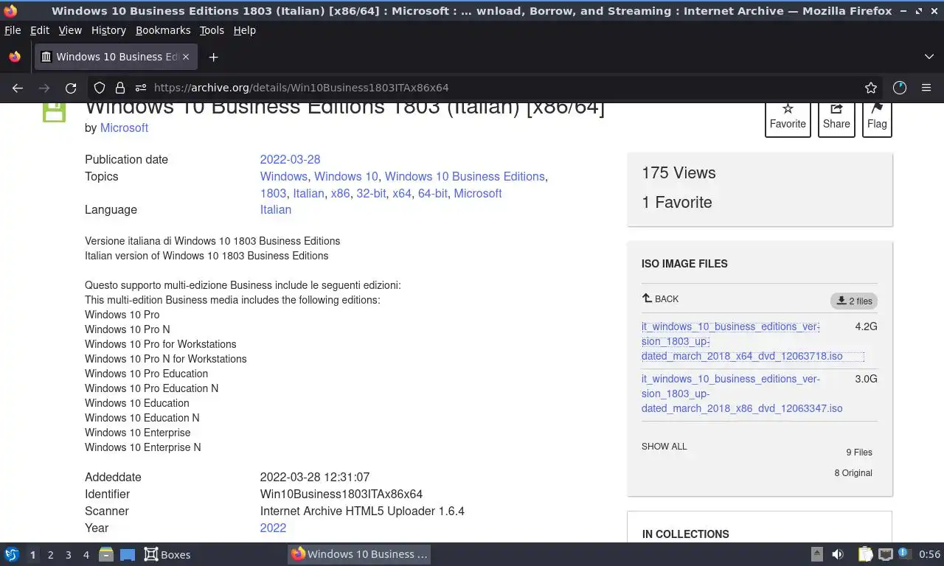Open the x86 topic link
Viewport: 944px width, 566px height.
coord(340,193)
